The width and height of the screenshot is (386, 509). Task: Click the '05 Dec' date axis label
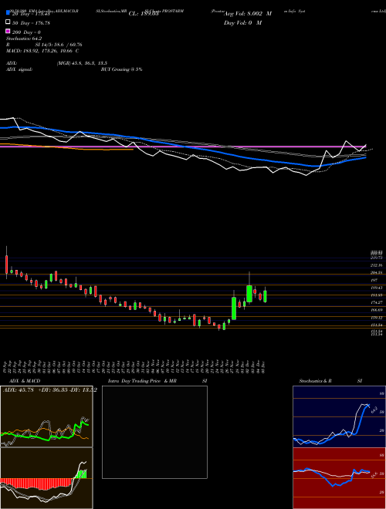pos(264,366)
